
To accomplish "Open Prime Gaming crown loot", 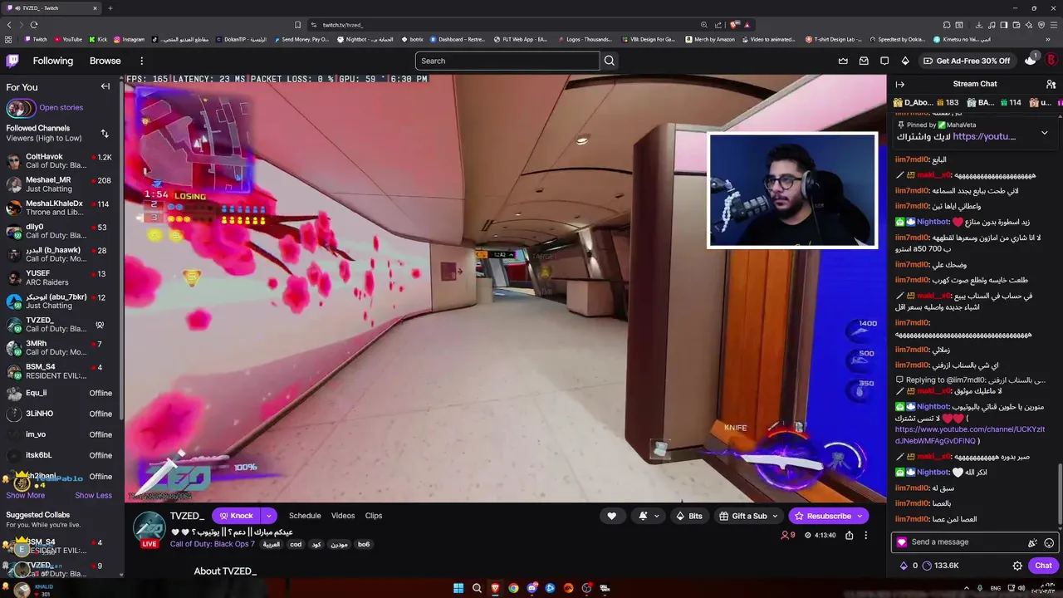I will pyautogui.click(x=843, y=61).
